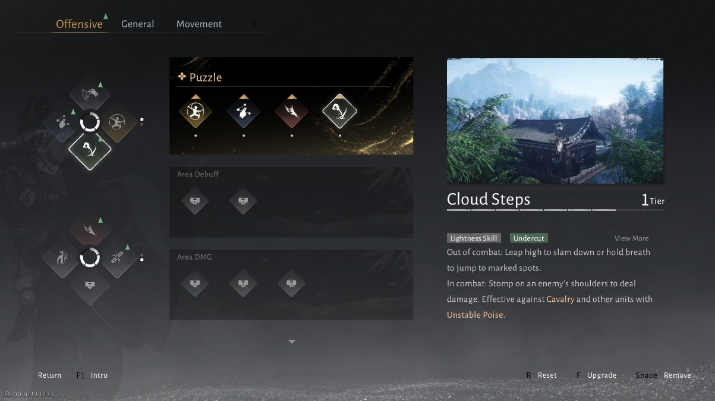Switch to the Movement tab

[199, 24]
